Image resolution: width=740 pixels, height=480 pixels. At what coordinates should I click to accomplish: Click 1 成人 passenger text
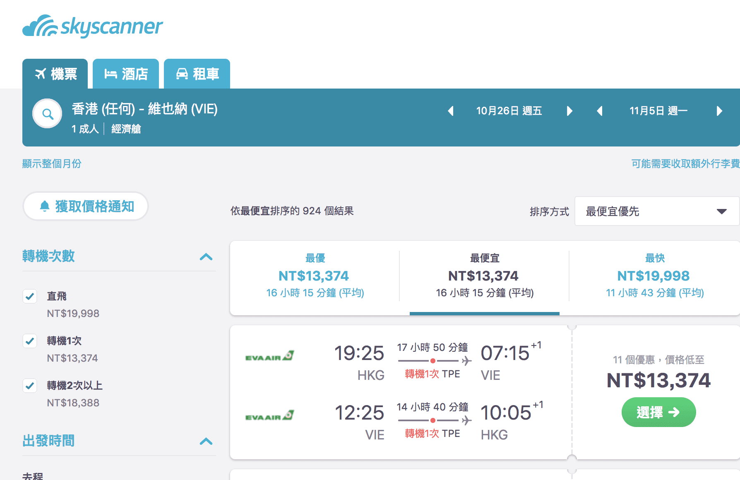[85, 129]
